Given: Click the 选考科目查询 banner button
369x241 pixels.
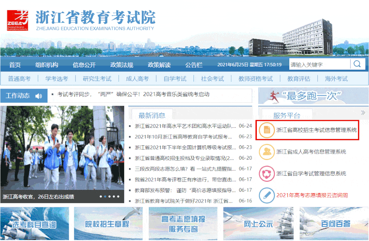Looking at the screenshot, I should coord(35,224).
